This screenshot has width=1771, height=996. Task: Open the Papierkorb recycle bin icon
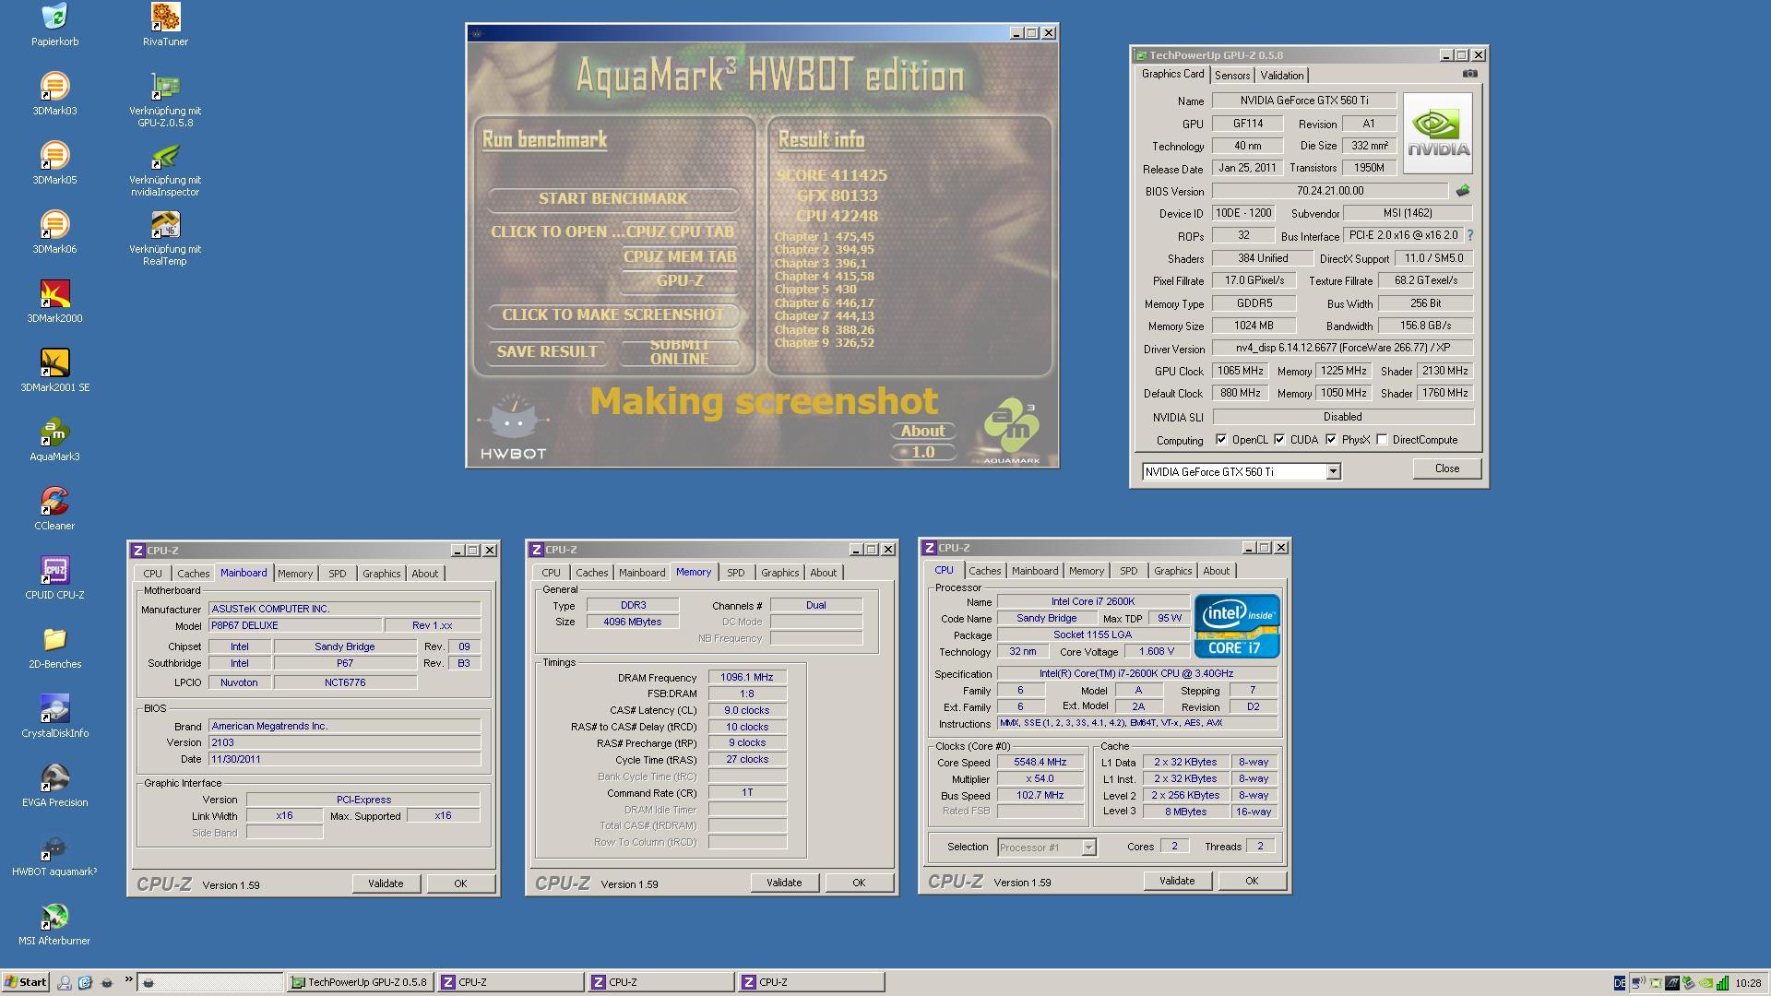54,17
